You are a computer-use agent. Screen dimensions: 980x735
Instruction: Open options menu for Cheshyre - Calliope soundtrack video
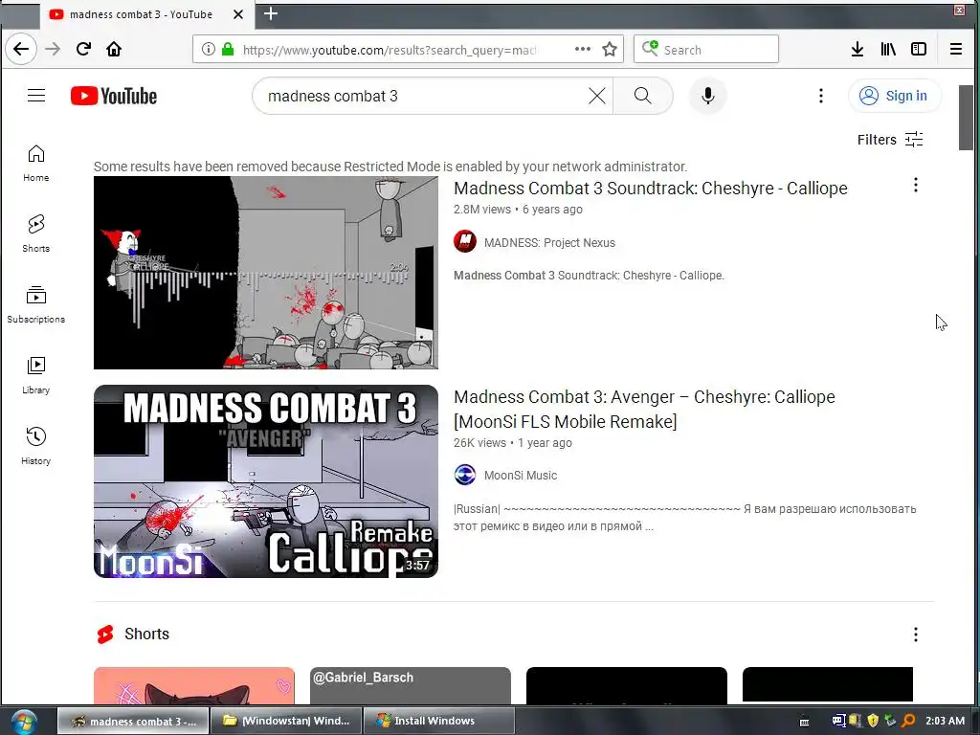pos(915,185)
